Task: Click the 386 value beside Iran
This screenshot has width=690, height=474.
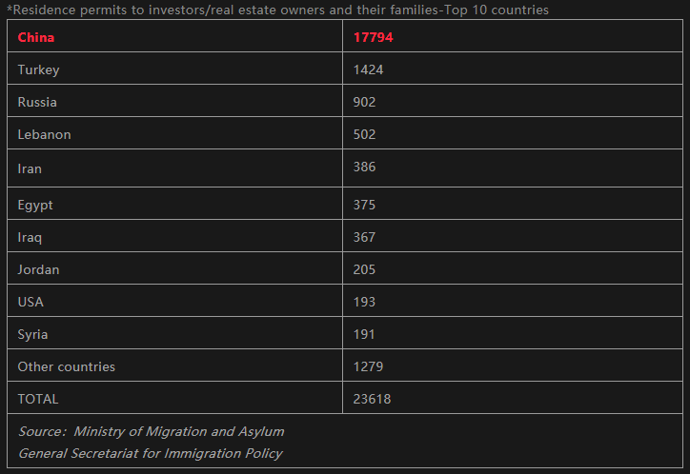Action: pos(364,167)
